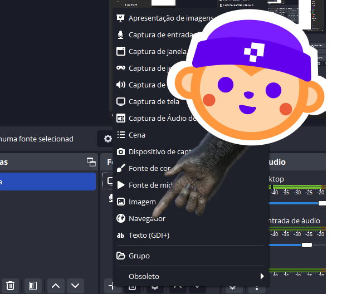
Task: Move scene up with arrow
Action: [x=56, y=286]
